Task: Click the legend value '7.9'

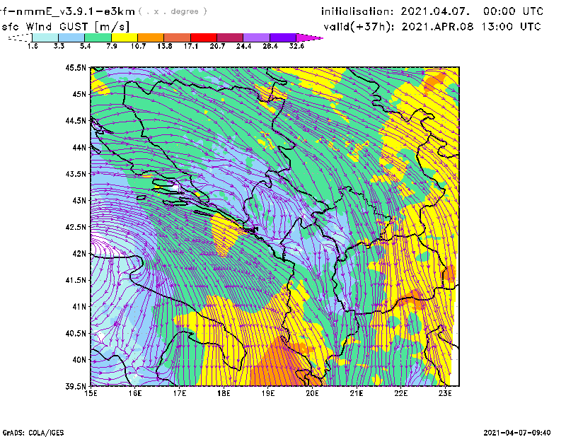Action: pyautogui.click(x=112, y=46)
